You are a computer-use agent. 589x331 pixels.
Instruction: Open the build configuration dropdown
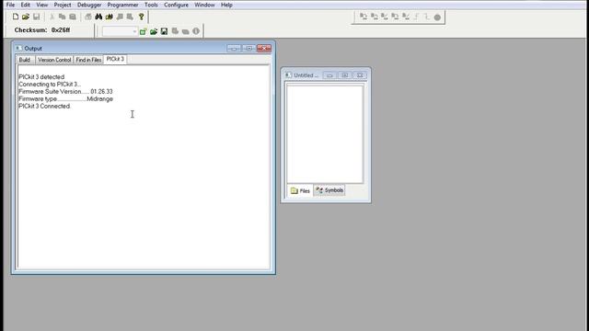click(120, 31)
